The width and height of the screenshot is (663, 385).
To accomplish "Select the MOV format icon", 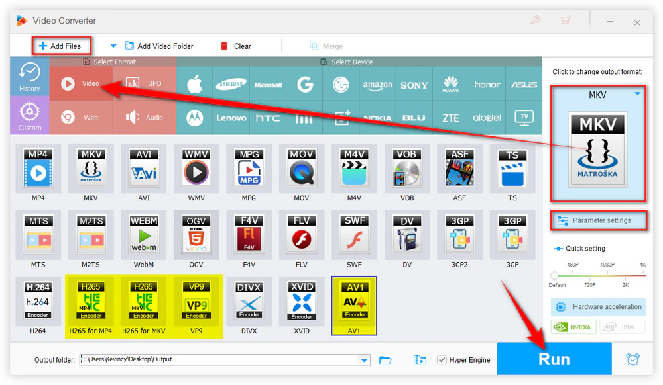I will 302,168.
